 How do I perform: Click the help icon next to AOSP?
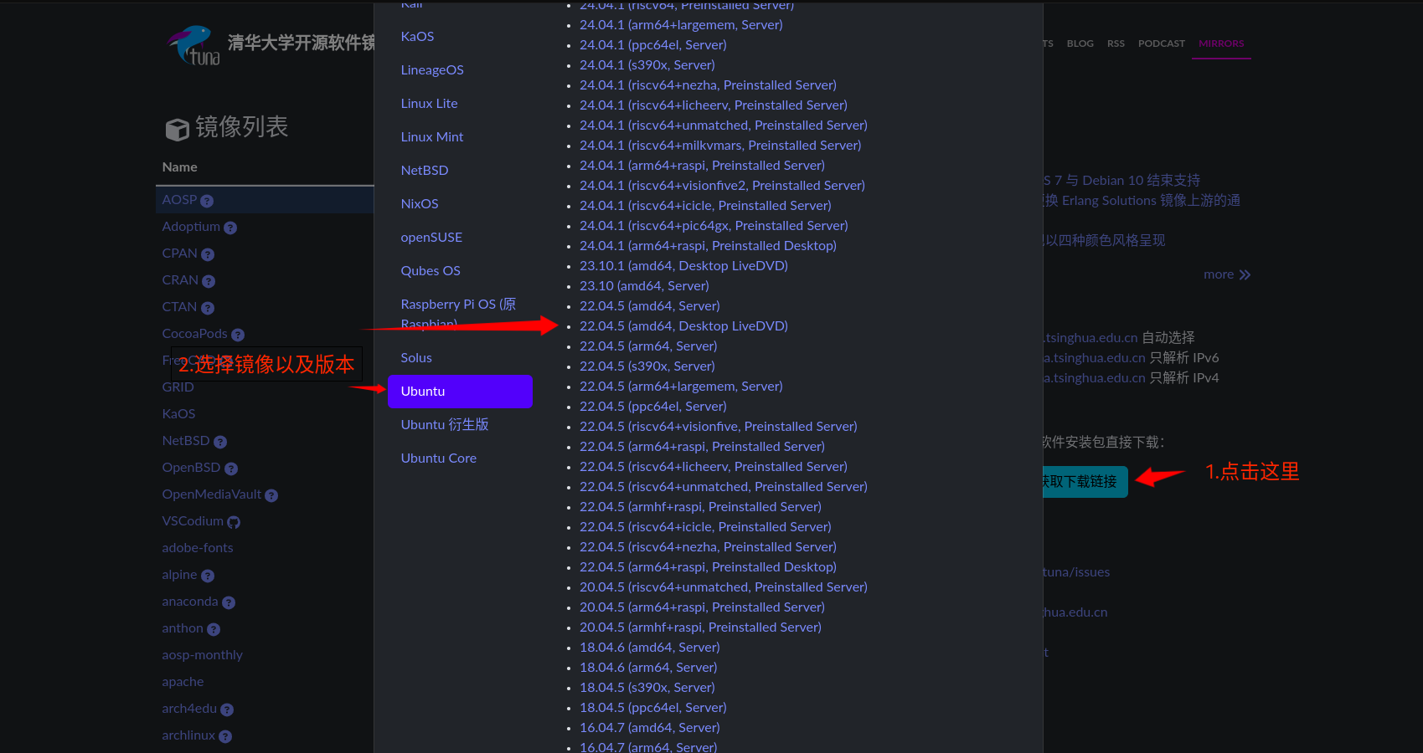[207, 201]
